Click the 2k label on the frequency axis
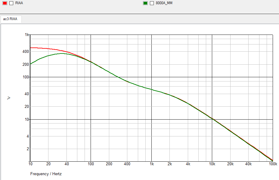Image resolution: width=279 pixels, height=180 pixels. [169, 164]
